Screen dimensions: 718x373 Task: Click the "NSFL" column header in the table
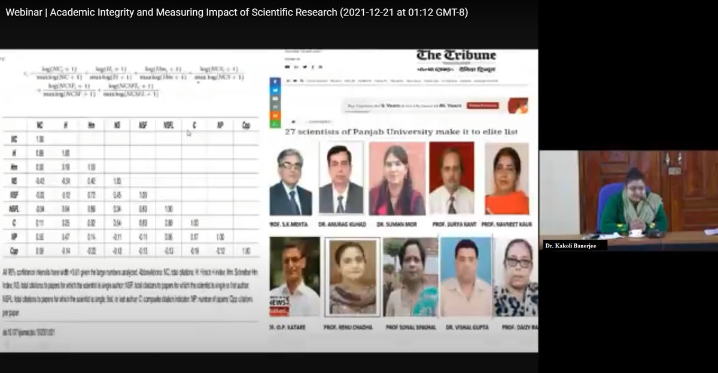click(169, 125)
